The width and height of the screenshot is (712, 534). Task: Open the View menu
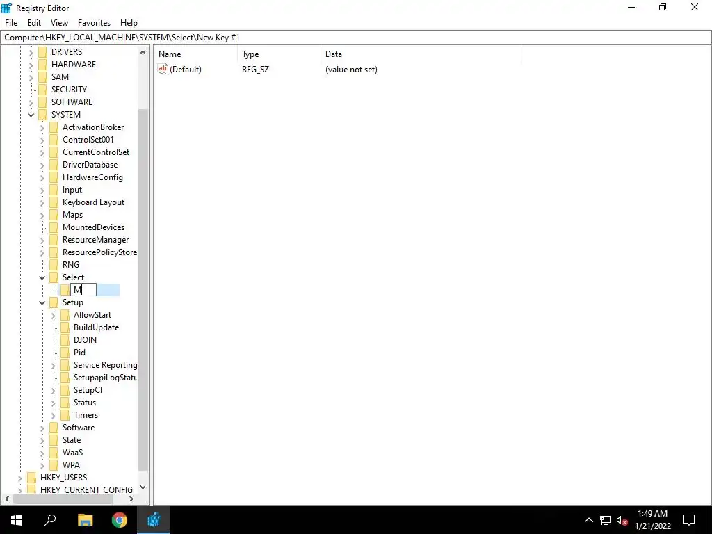[59, 23]
